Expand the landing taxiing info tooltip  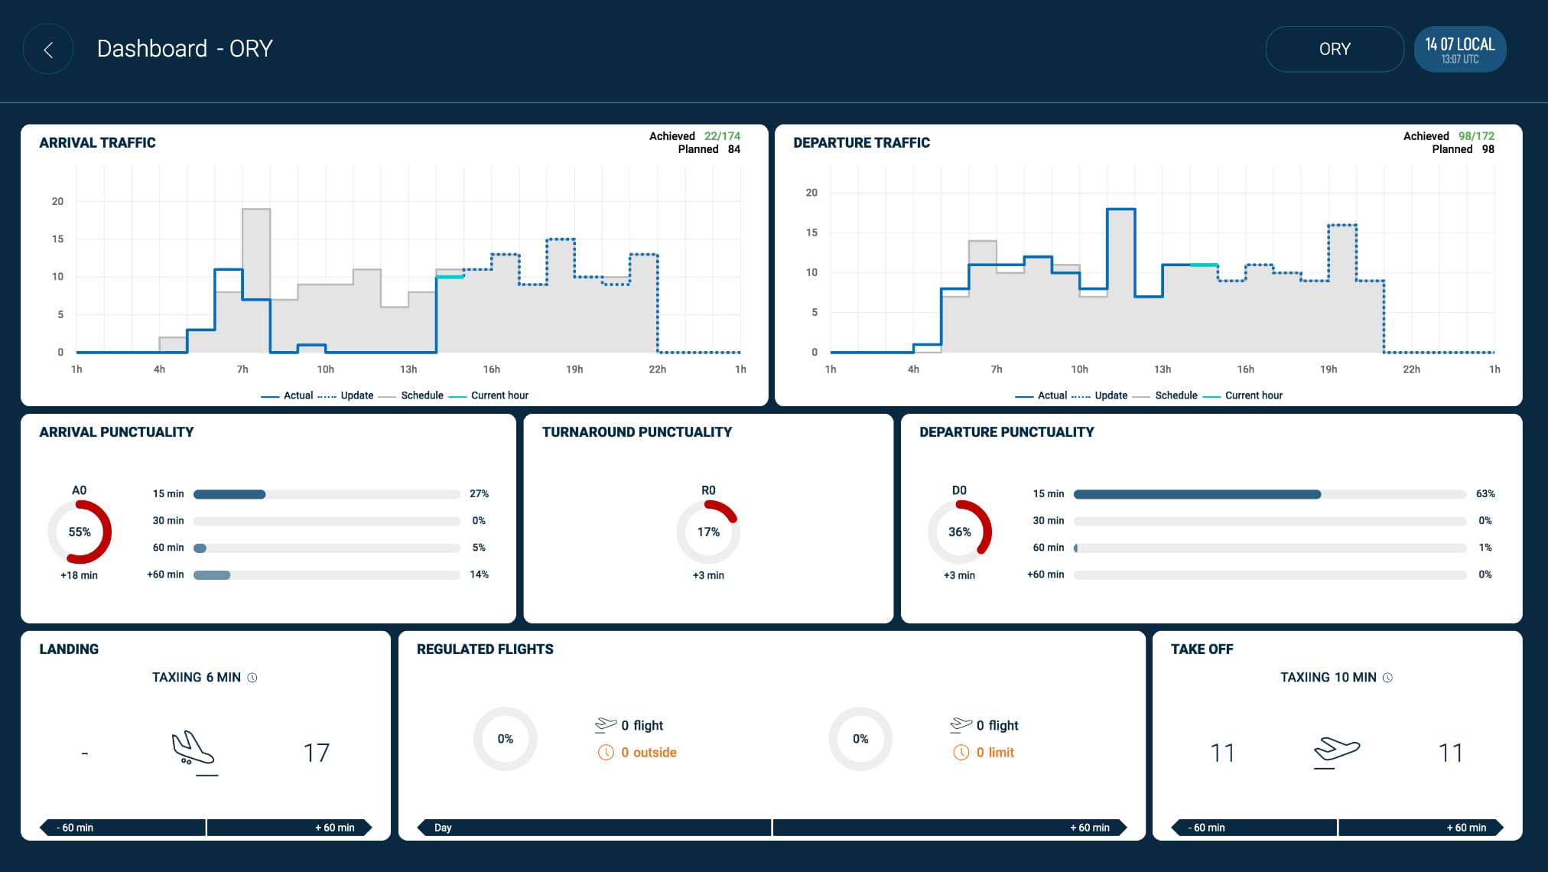pos(252,678)
